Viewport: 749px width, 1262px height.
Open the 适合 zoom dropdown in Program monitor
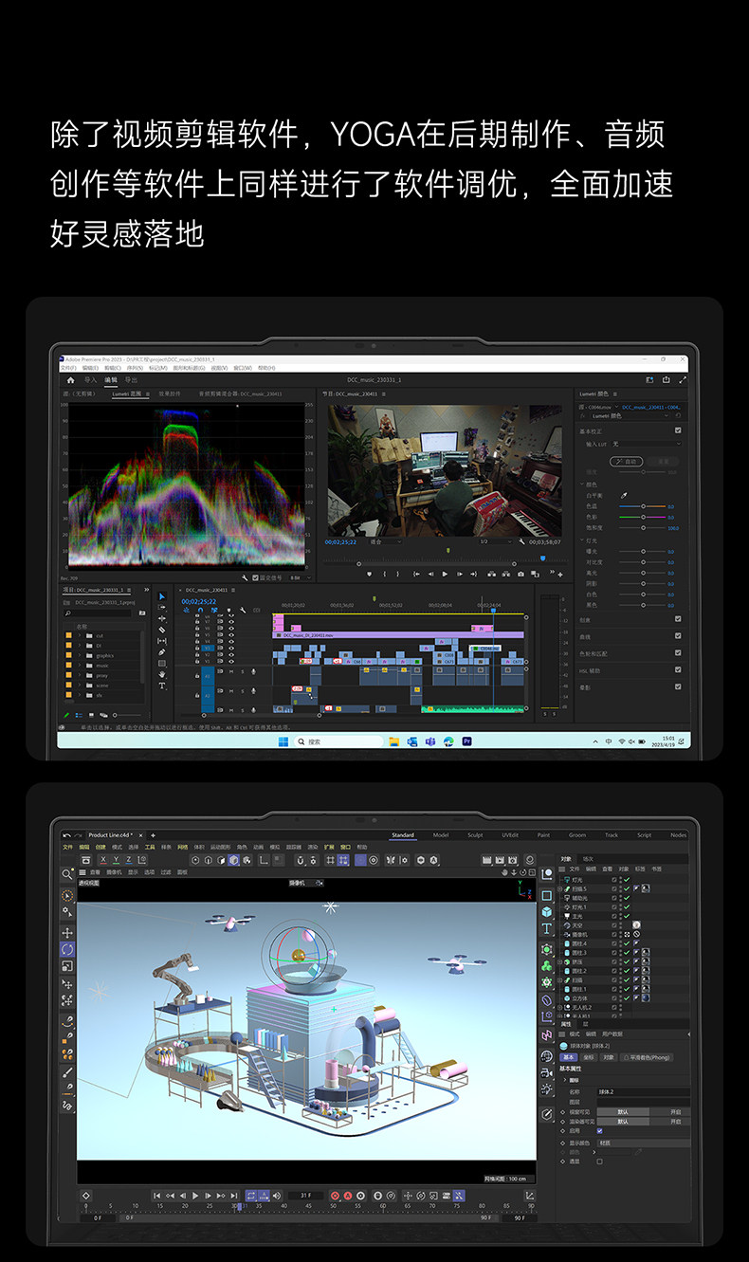(x=387, y=541)
